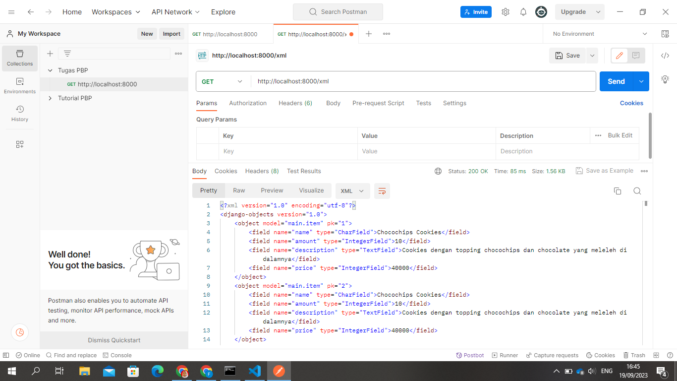Open the Collection Runner
The width and height of the screenshot is (677, 381).
(x=505, y=355)
